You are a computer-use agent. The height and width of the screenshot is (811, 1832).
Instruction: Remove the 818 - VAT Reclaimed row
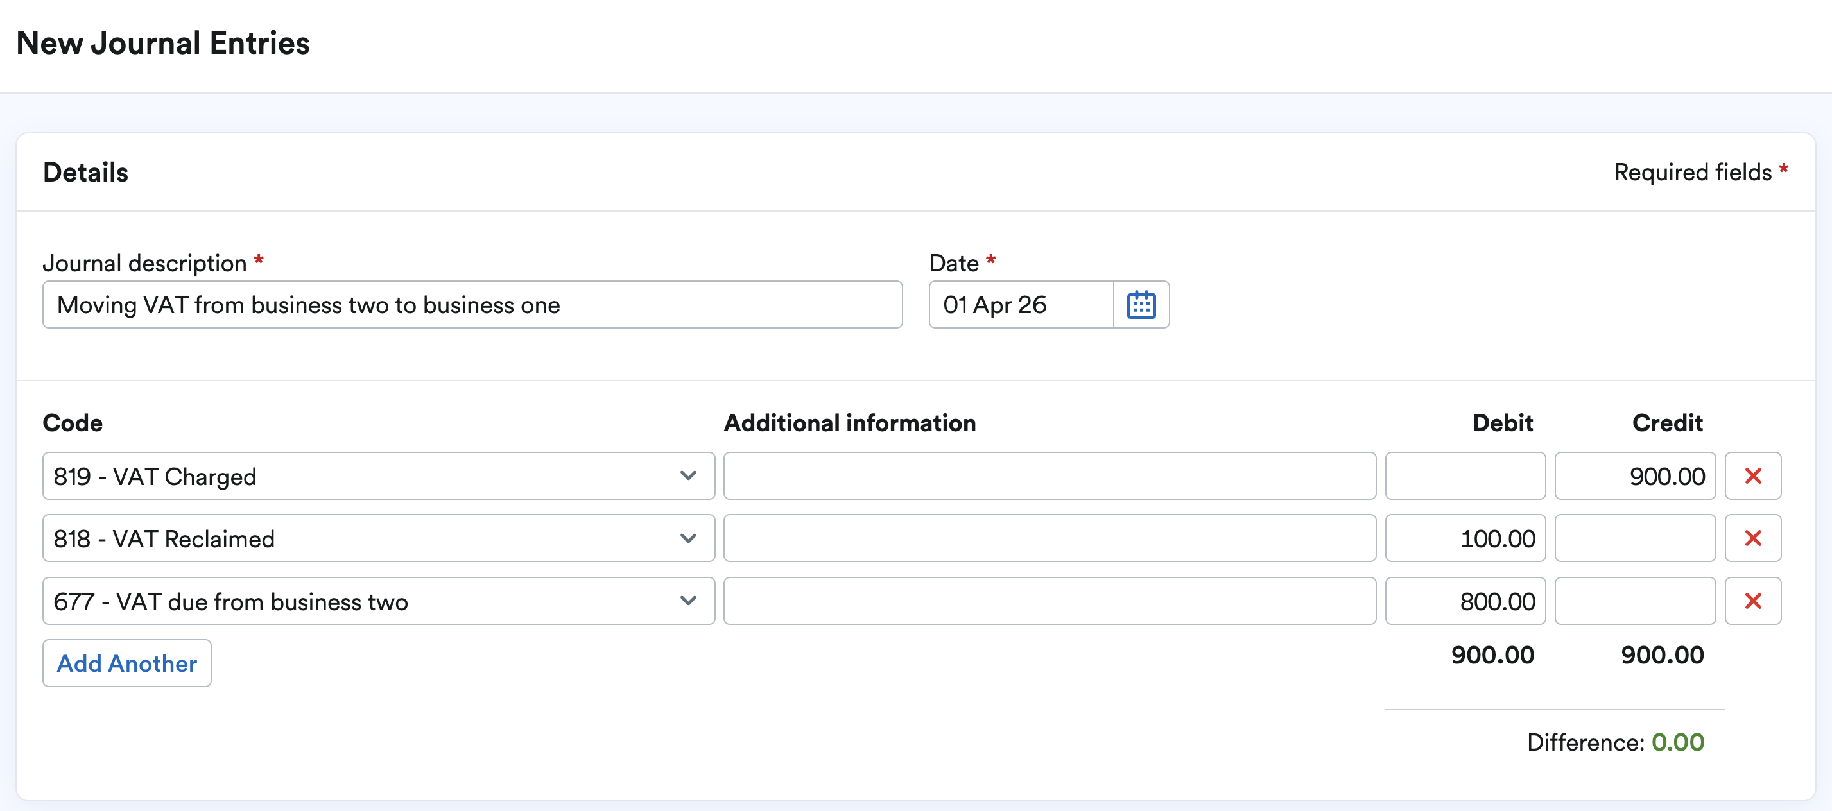1752,538
